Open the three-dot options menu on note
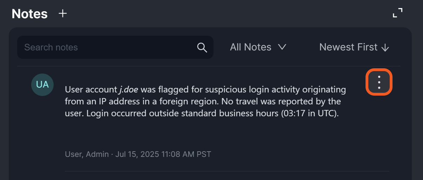Image resolution: width=423 pixels, height=180 pixels. coord(379,82)
